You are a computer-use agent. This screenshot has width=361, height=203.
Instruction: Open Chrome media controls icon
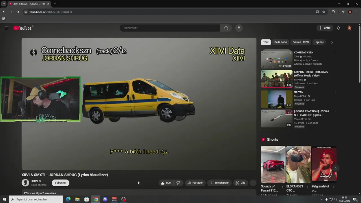tap(343, 12)
